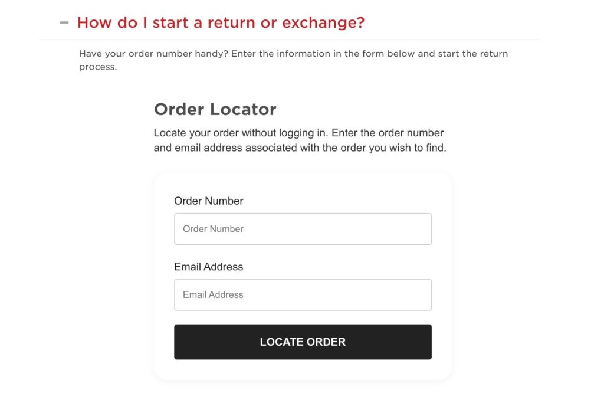Image resolution: width=604 pixels, height=403 pixels.
Task: Click the LOCATE ORDER label text
Action: (x=303, y=341)
